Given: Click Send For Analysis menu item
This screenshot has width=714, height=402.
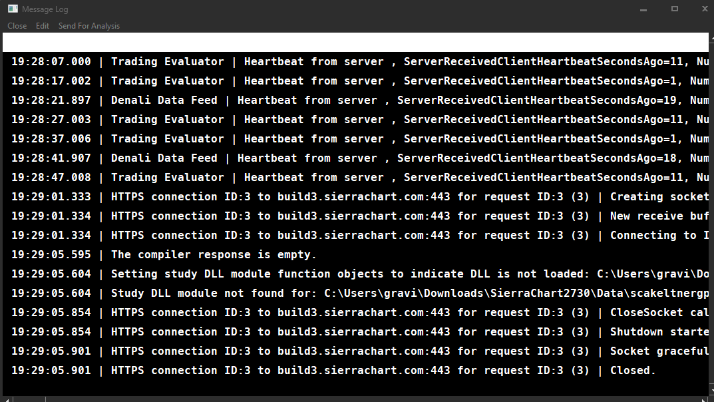Looking at the screenshot, I should [89, 26].
